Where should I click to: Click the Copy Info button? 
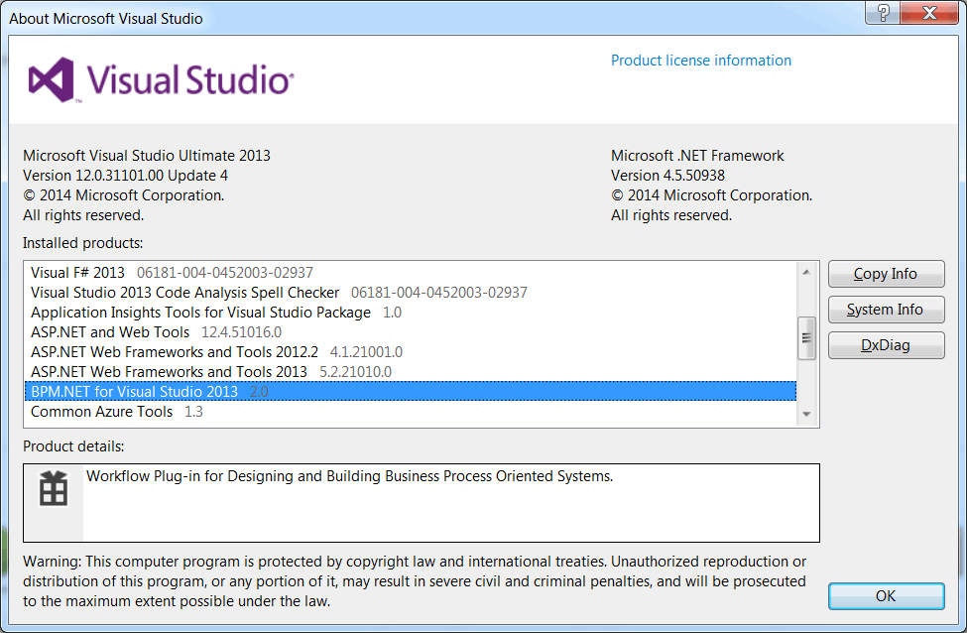pos(886,274)
